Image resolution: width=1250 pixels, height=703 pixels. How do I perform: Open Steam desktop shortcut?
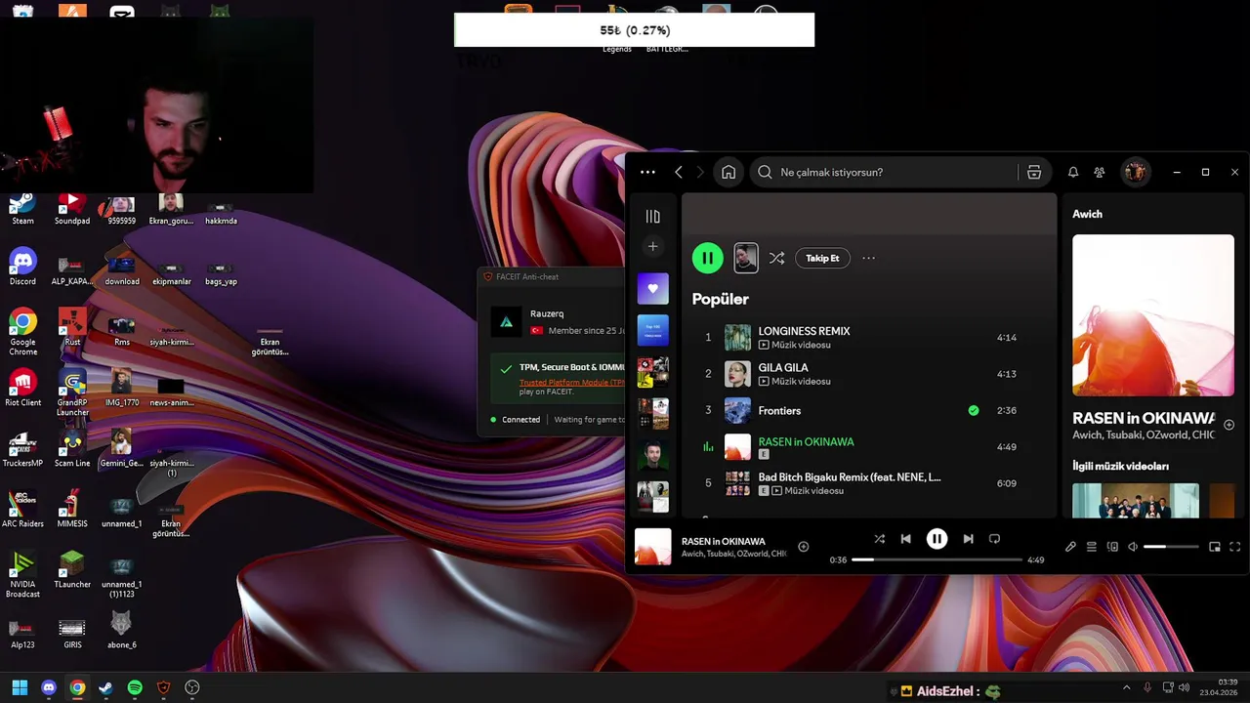[x=22, y=210]
